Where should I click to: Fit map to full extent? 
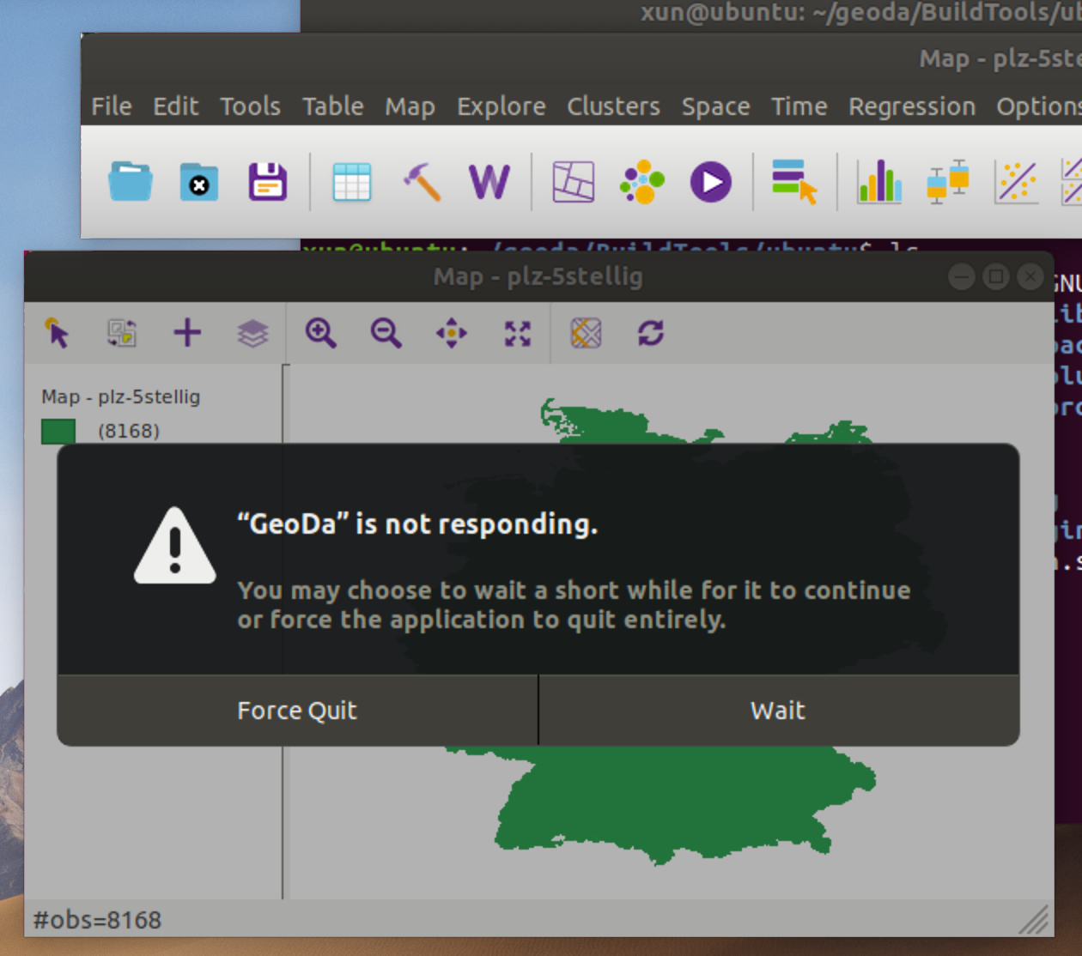[516, 334]
